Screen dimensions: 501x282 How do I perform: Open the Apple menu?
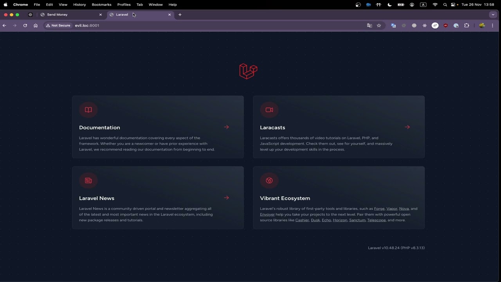(5, 5)
